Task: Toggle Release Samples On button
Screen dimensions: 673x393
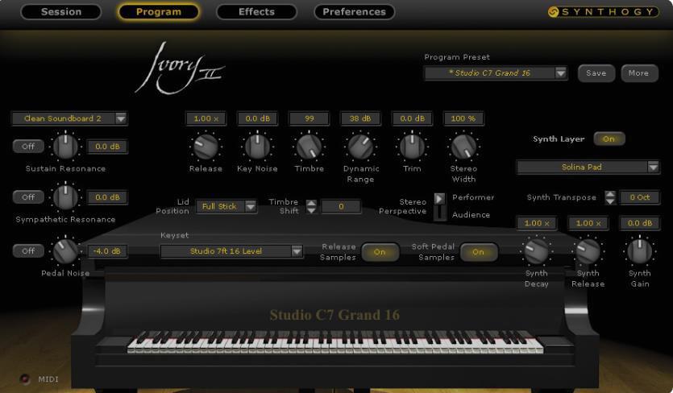Action: pyautogui.click(x=380, y=252)
